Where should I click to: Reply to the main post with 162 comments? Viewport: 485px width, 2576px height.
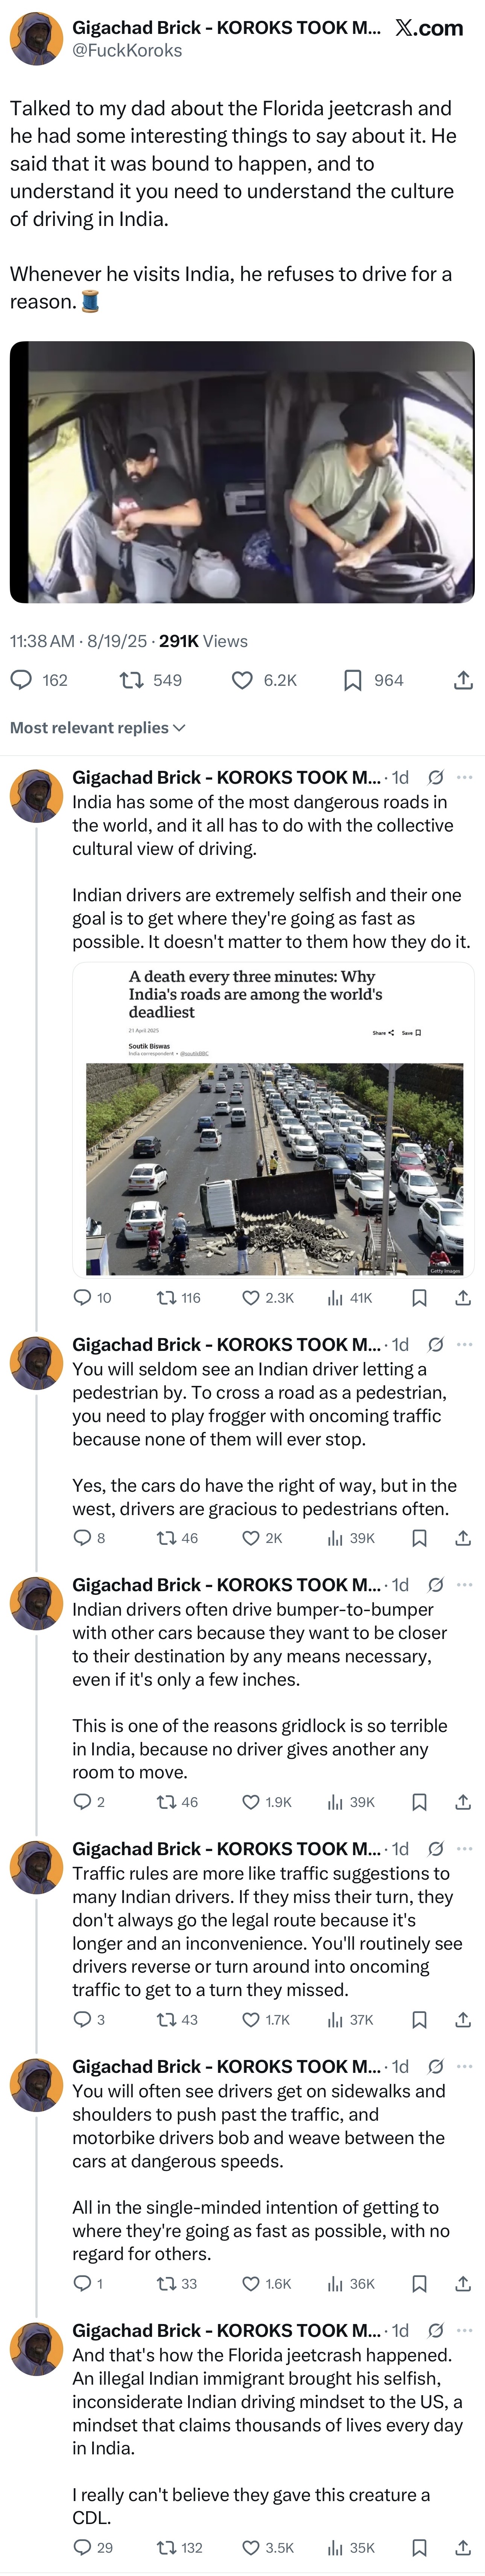(22, 681)
